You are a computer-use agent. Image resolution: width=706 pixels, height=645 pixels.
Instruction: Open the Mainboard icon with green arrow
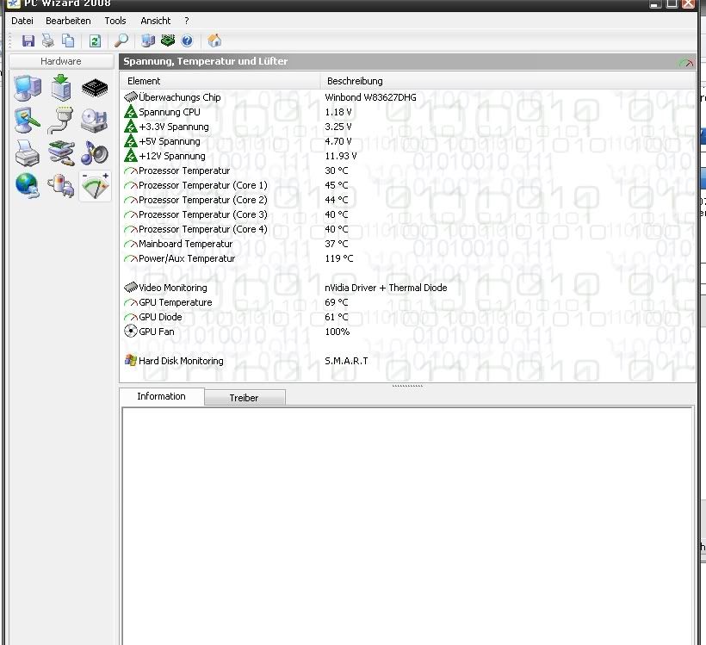point(61,87)
